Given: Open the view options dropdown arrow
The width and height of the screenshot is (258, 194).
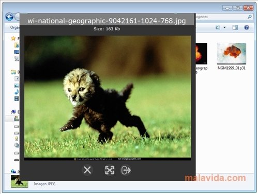Looking at the screenshot, I should point(224,27).
